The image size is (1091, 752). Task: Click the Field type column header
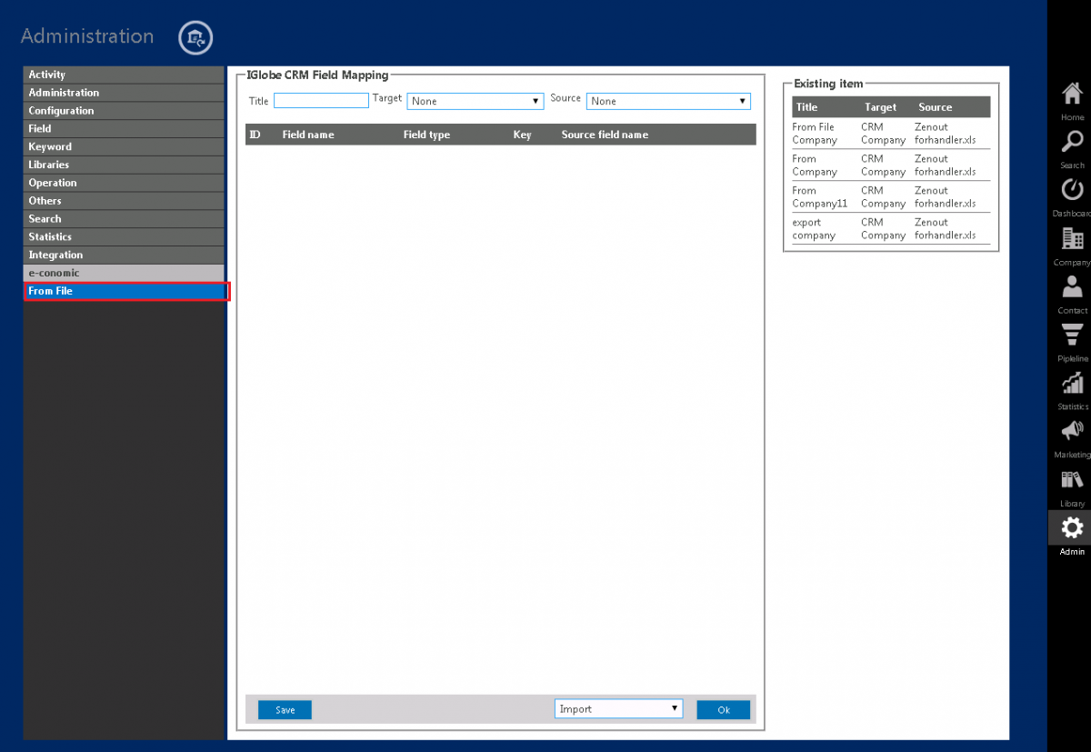pos(426,135)
